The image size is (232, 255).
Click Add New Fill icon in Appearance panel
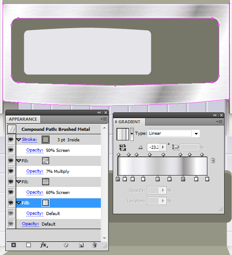(x=29, y=245)
